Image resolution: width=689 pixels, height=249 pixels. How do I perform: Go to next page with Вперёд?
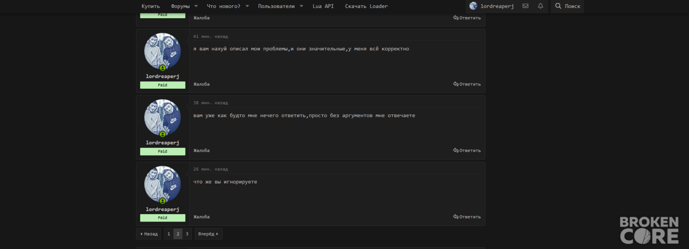pyautogui.click(x=208, y=234)
